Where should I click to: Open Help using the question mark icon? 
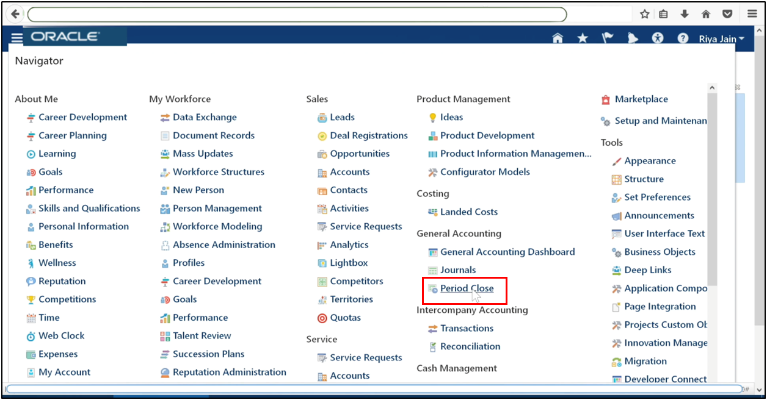point(683,37)
